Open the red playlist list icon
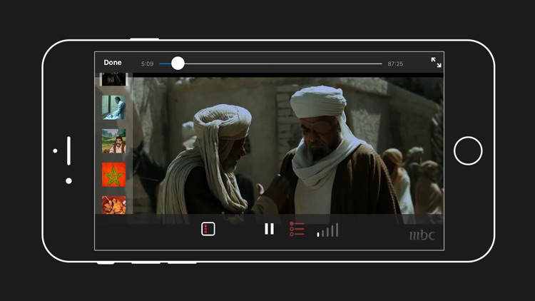Screen dimensions: 535x301 coord(297,229)
